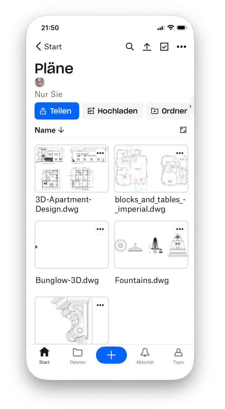Open options for blocks_and_tables_-_imperial.dwg
The width and height of the screenshot is (225, 409).
point(180,153)
